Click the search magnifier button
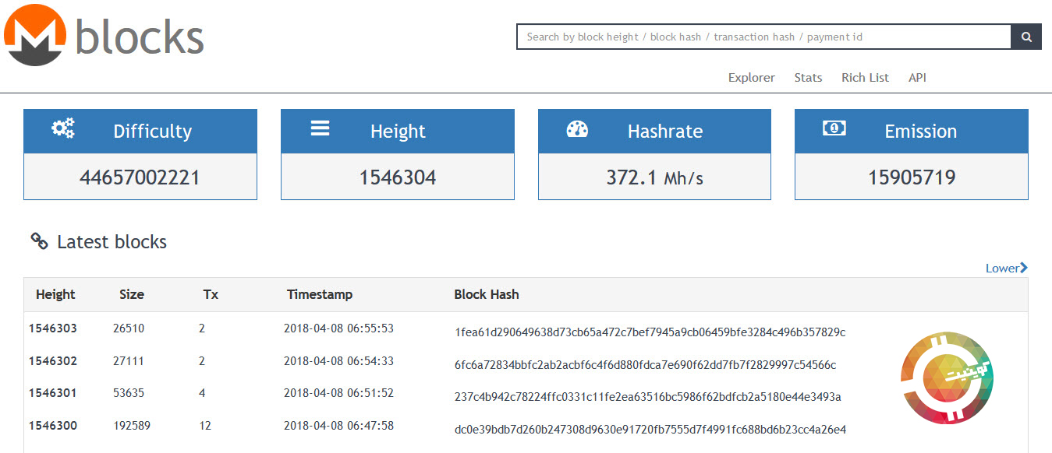Viewport: 1052px width, 453px height. tap(1026, 37)
